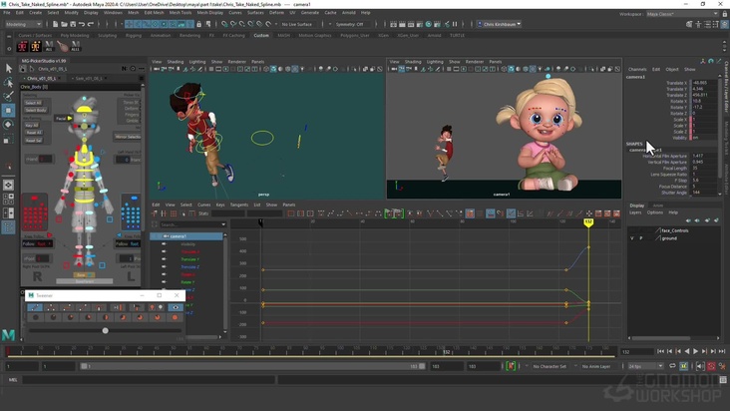Click the brush/paddle shelf icon
Image resolution: width=730 pixels, height=411 pixels.
point(63,46)
